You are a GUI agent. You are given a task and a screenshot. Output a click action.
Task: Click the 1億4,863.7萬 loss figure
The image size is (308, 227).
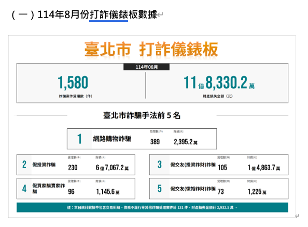(264, 168)
